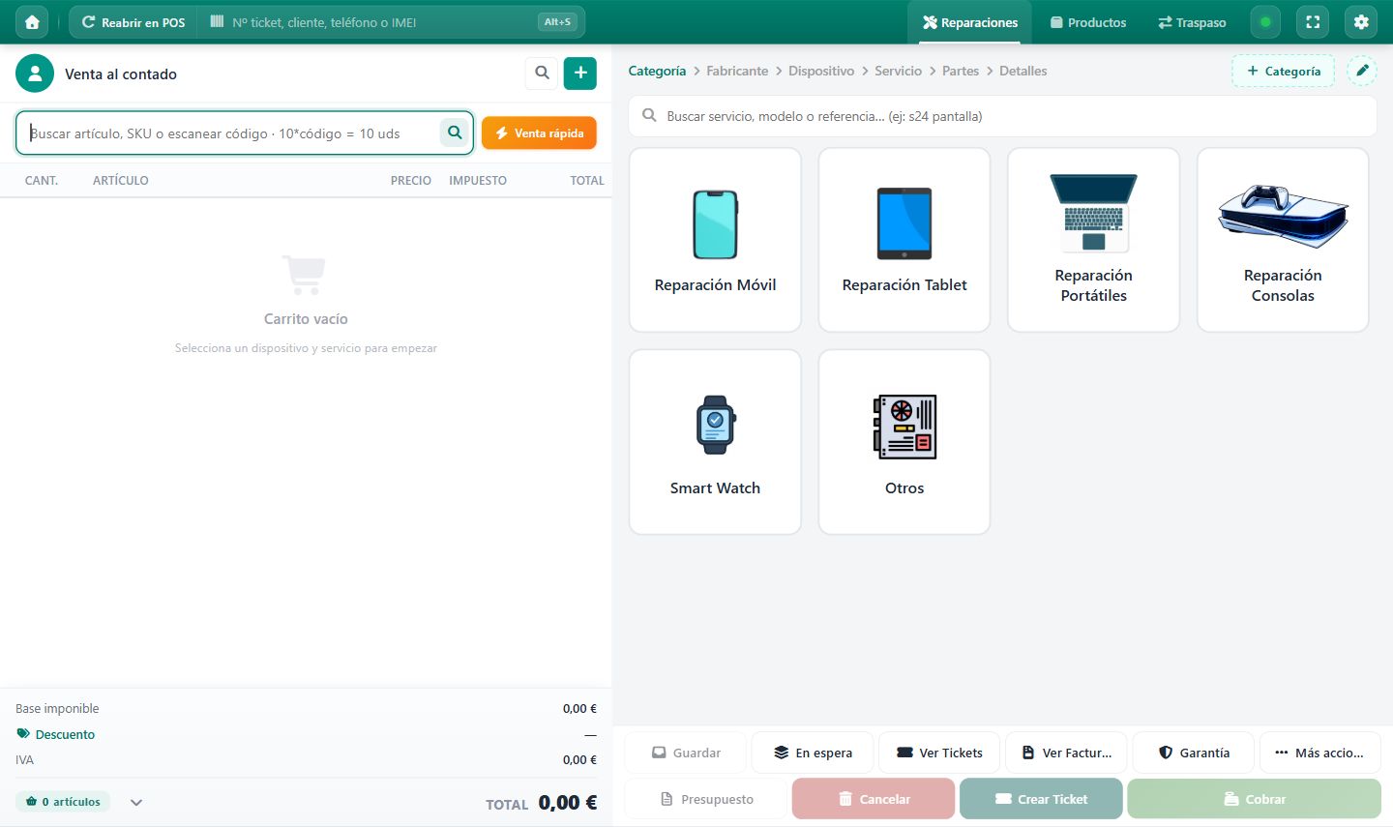The width and height of the screenshot is (1393, 827).
Task: Open Reparación Portátiles category
Action: [1093, 240]
